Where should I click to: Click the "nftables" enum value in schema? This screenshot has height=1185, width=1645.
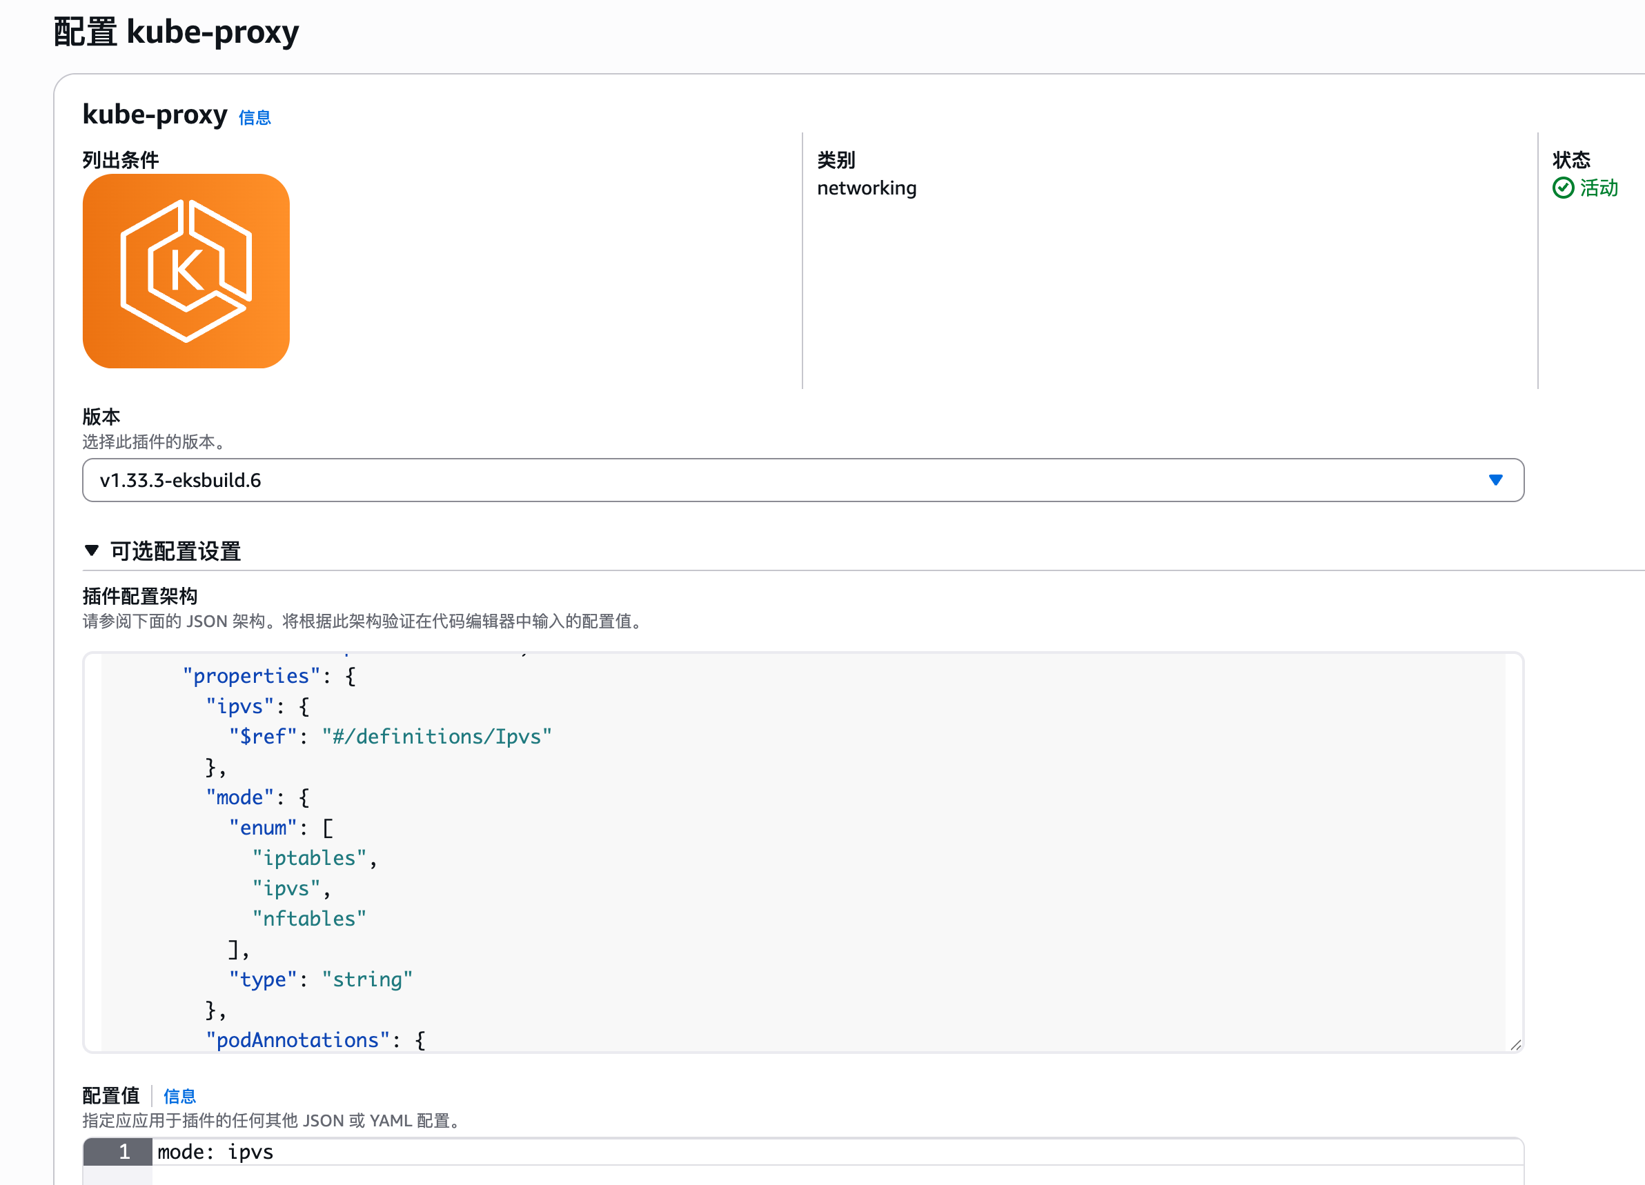[x=309, y=918]
